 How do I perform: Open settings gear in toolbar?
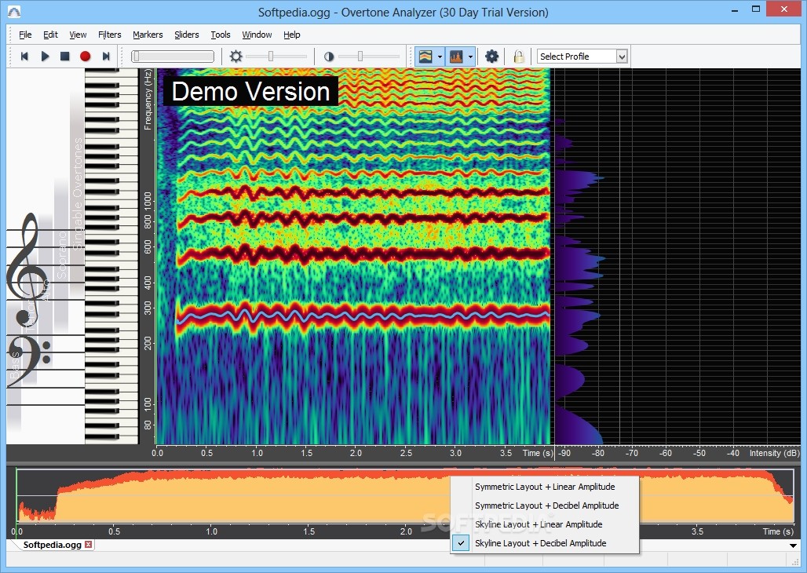(492, 57)
